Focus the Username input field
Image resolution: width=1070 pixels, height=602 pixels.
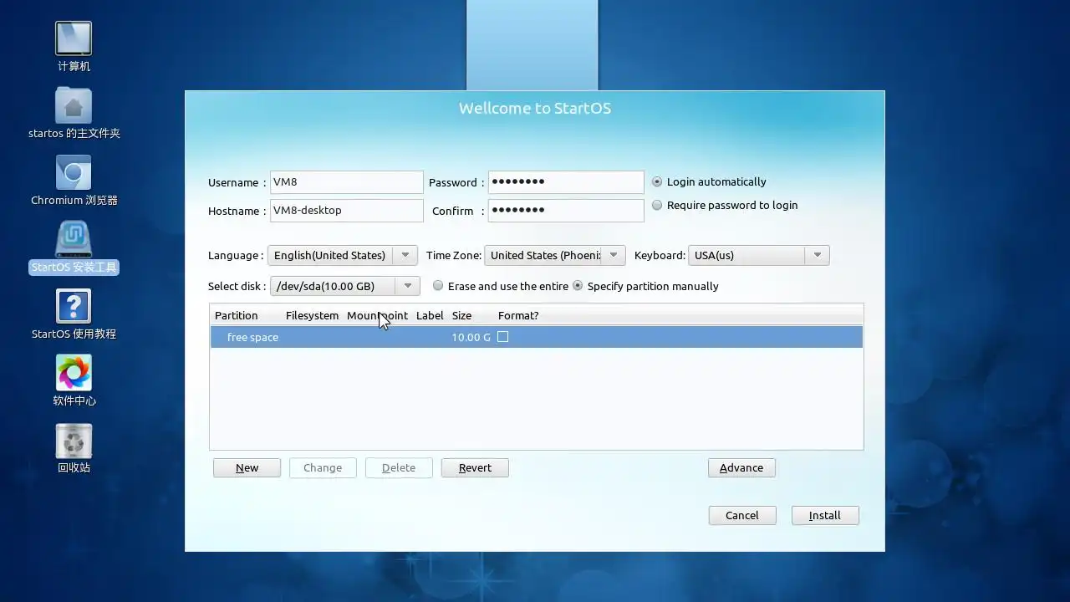347,182
